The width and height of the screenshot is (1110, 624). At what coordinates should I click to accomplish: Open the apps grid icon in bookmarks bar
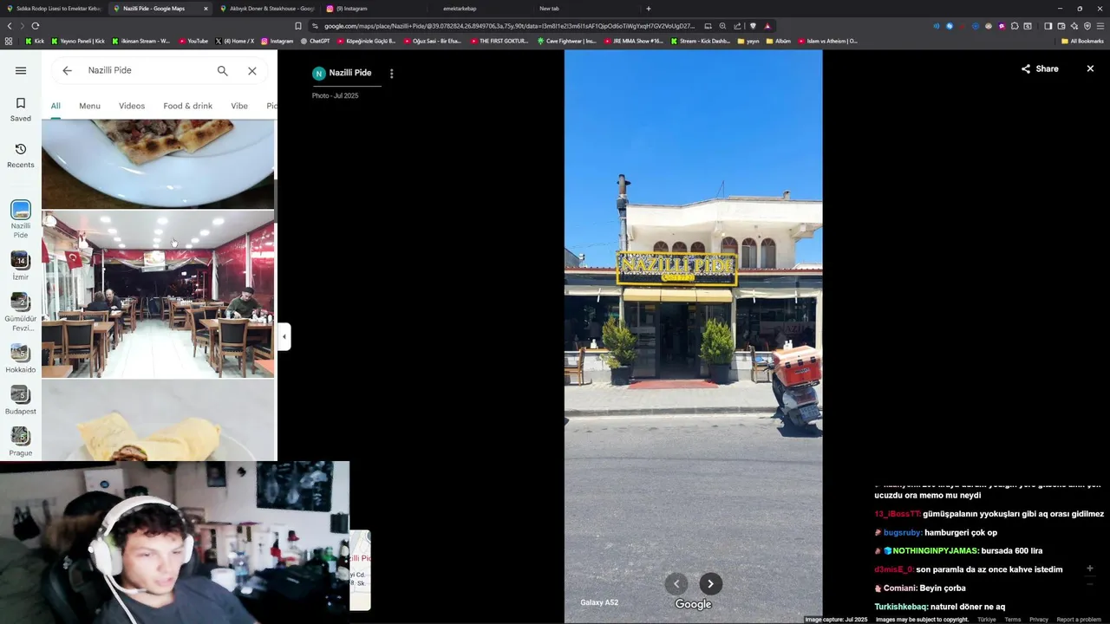9,41
